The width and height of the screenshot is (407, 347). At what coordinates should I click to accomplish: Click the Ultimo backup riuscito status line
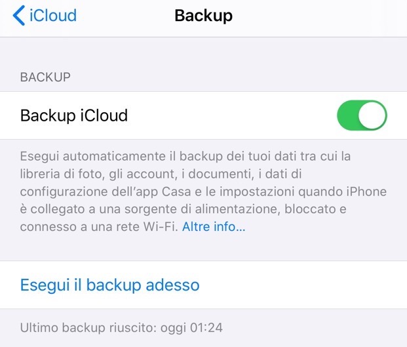[x=121, y=327]
